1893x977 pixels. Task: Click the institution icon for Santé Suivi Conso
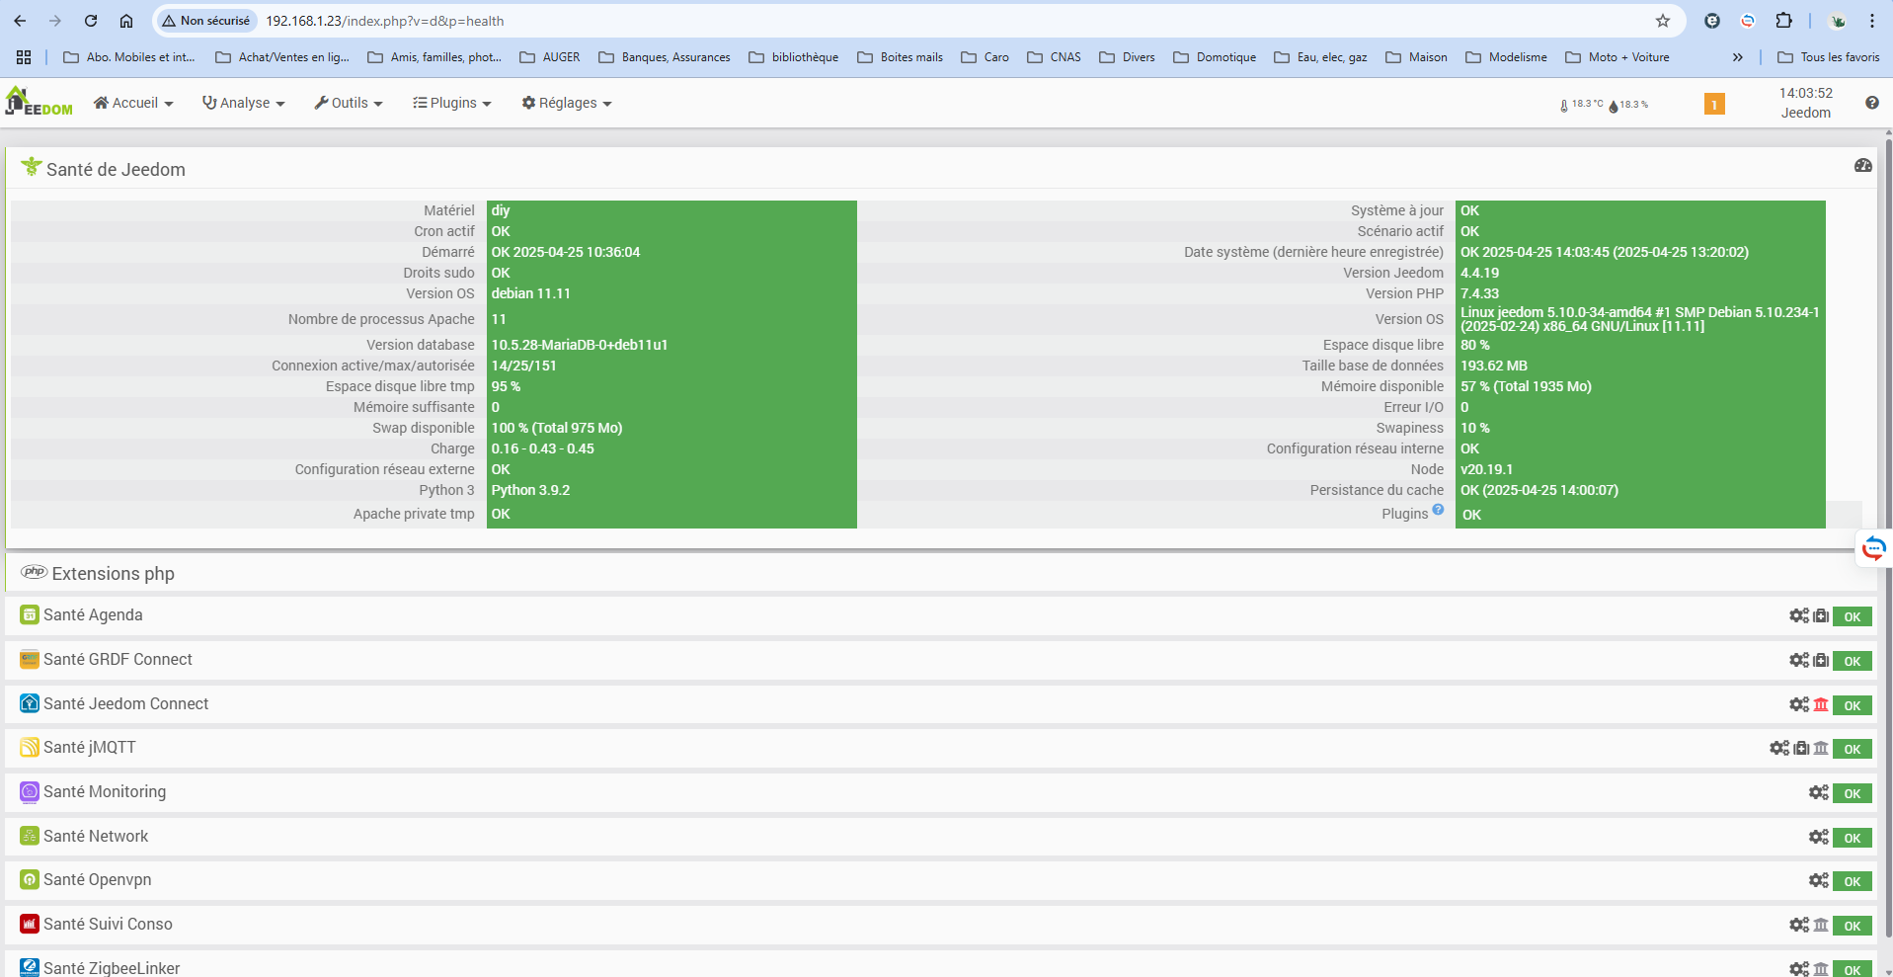[x=1821, y=925]
